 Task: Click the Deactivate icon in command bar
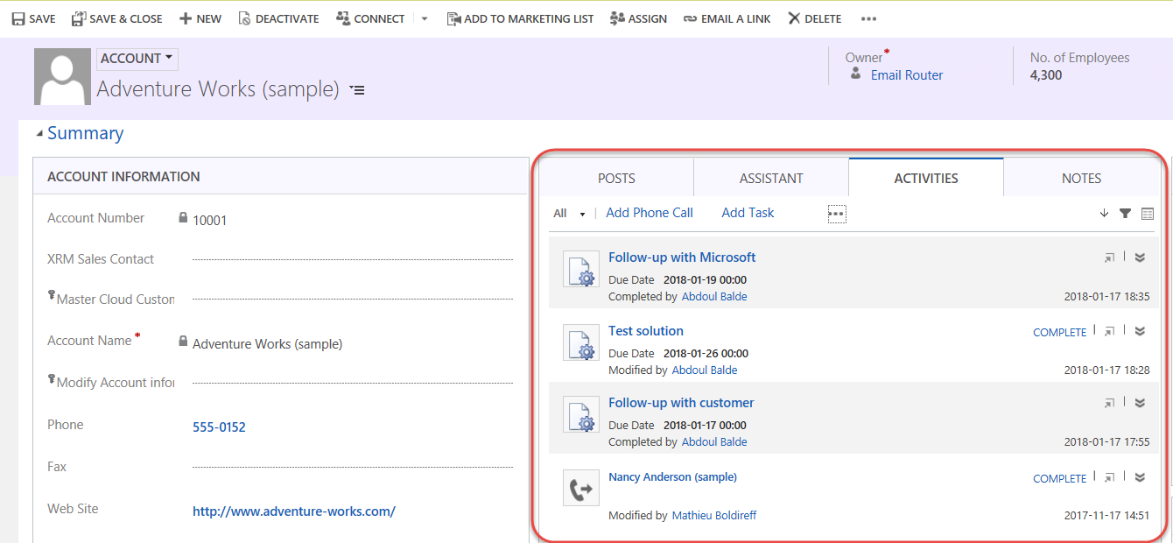244,18
